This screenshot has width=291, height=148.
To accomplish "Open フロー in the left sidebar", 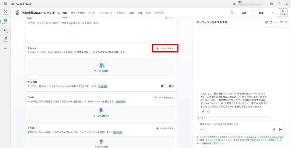I will pos(5,31).
